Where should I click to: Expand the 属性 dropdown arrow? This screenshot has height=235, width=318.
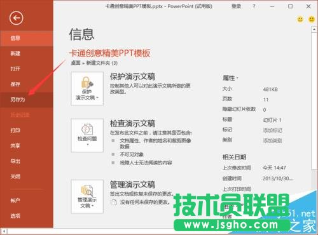click(237, 78)
